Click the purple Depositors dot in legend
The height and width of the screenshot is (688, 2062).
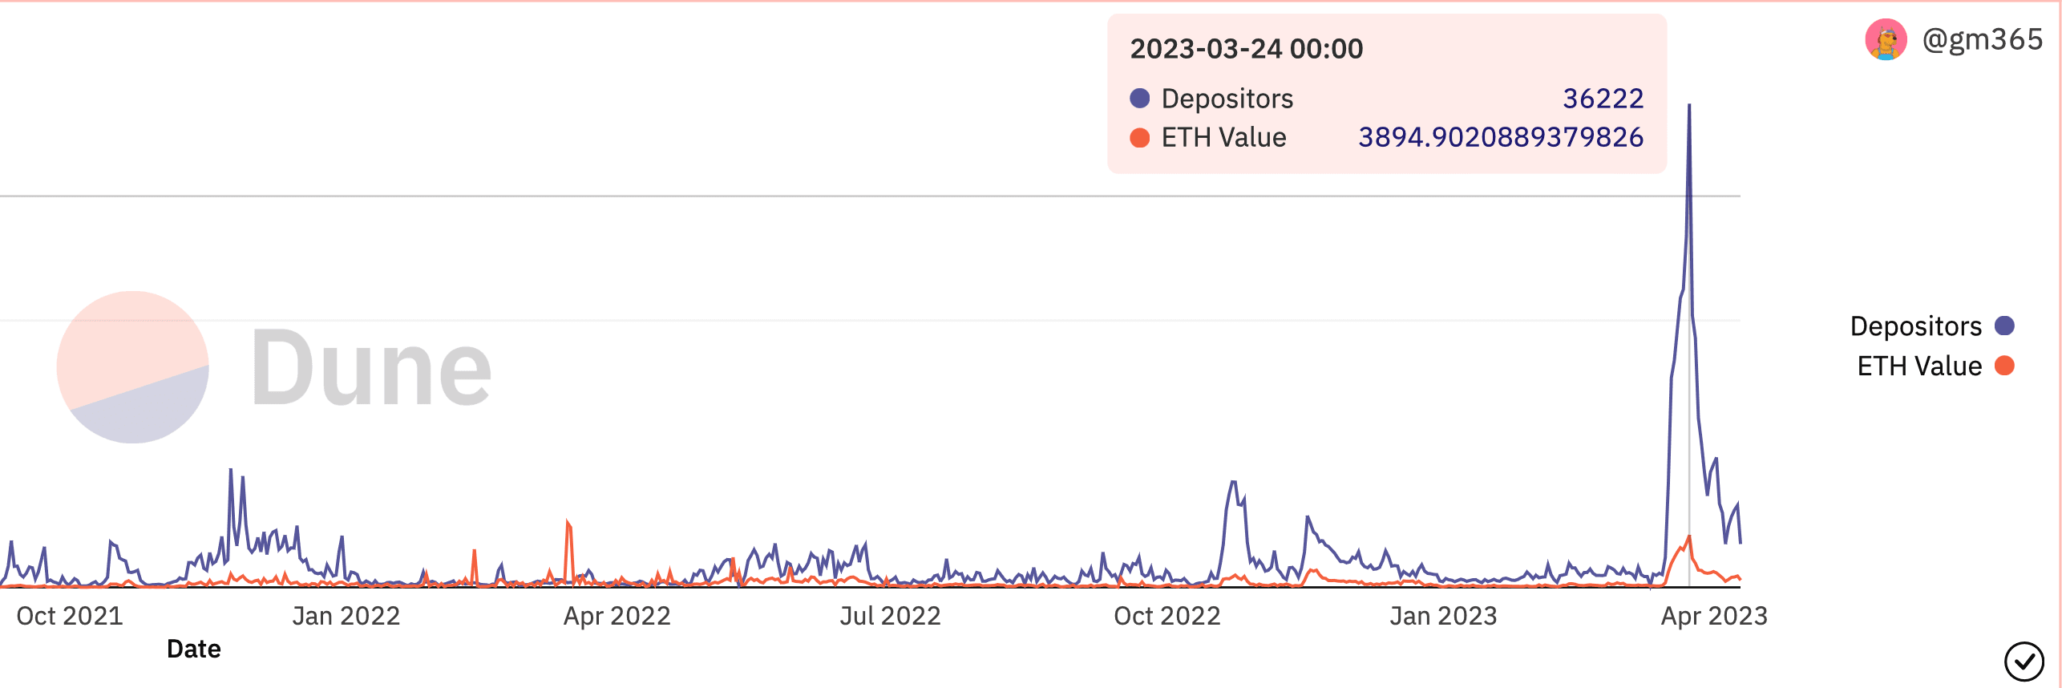pos(2004,326)
